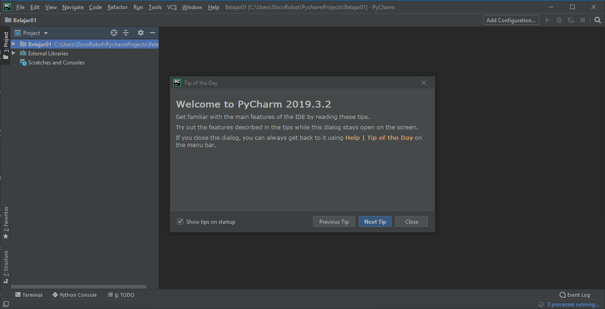Click Next Tip in the dialog

click(375, 221)
